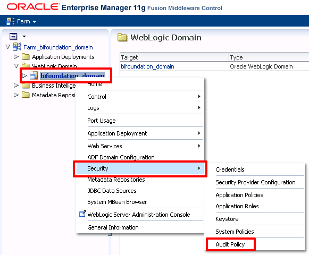Click the Farm_bifoundation_domain farm icon
309x255 pixels.
click(x=17, y=47)
